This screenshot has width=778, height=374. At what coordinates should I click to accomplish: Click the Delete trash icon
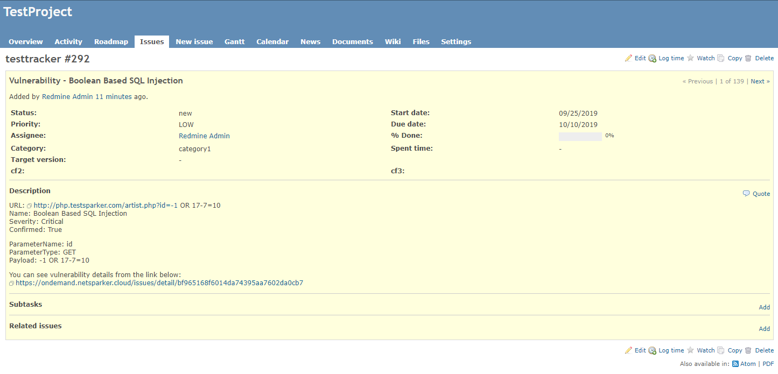(749, 58)
